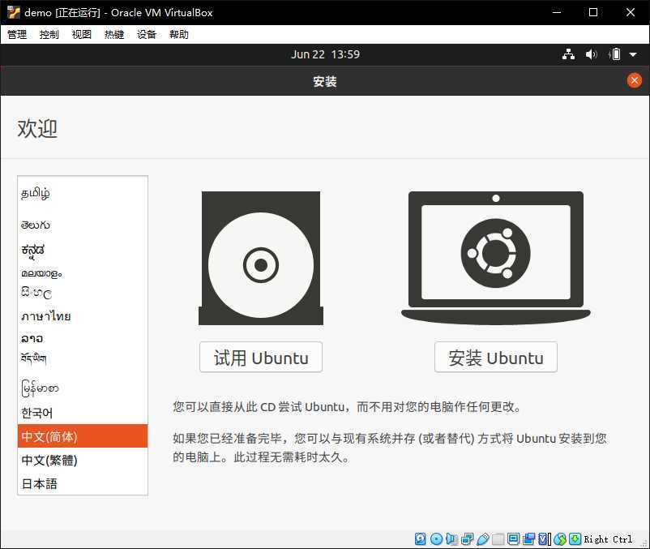Open the Jun 22 13:59 clock
650x549 pixels.
[x=326, y=54]
